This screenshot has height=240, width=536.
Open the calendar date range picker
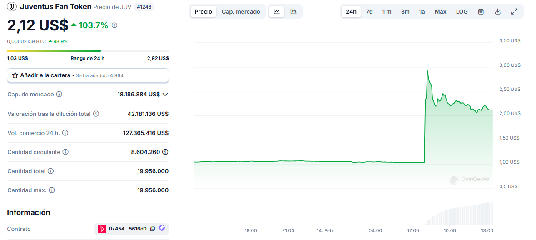[481, 12]
